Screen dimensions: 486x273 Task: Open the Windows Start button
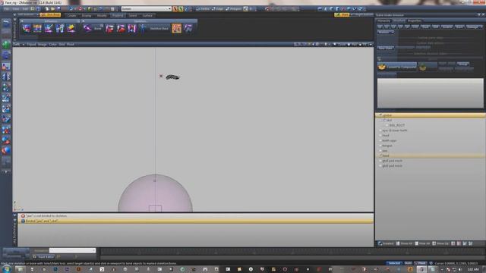coord(6,269)
